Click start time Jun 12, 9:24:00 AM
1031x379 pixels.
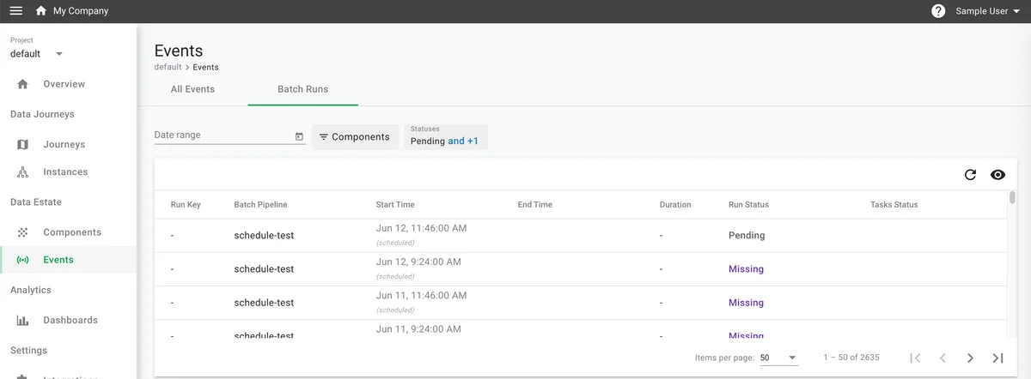click(x=418, y=262)
